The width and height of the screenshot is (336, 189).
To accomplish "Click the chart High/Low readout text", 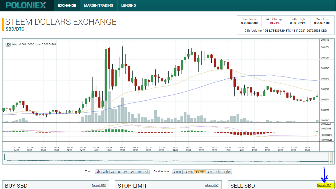I will (x=34, y=44).
